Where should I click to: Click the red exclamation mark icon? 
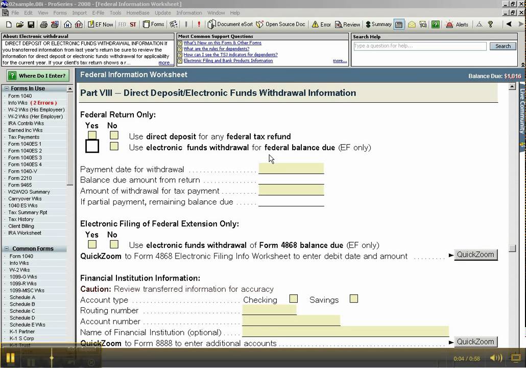click(x=199, y=25)
